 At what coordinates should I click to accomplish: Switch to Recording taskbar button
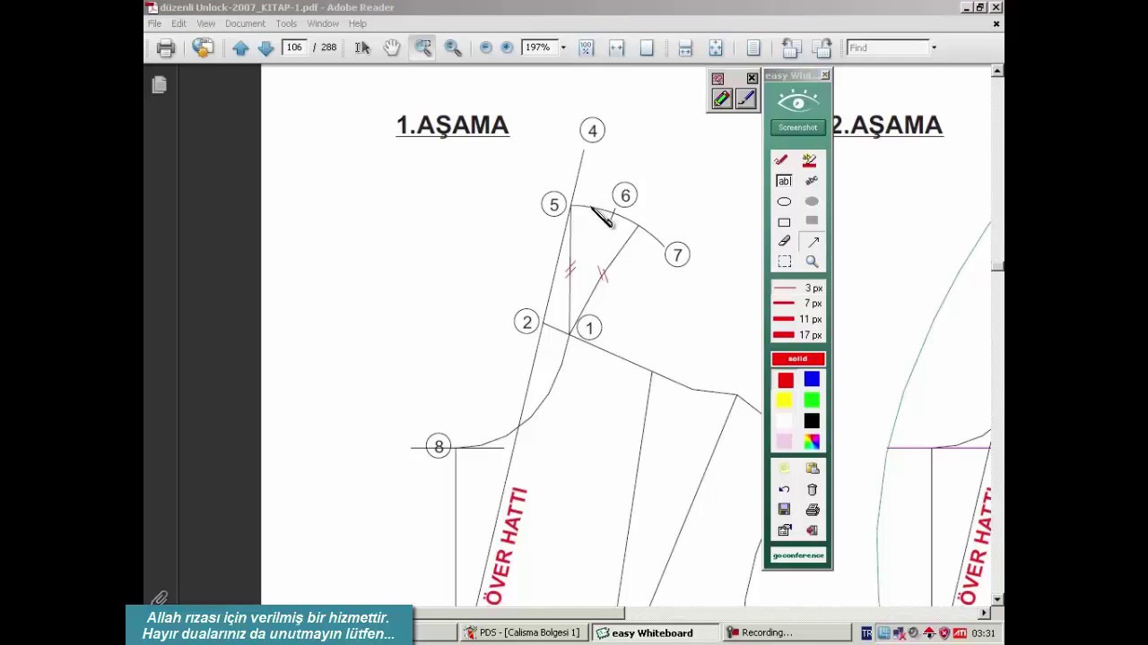pyautogui.click(x=785, y=632)
